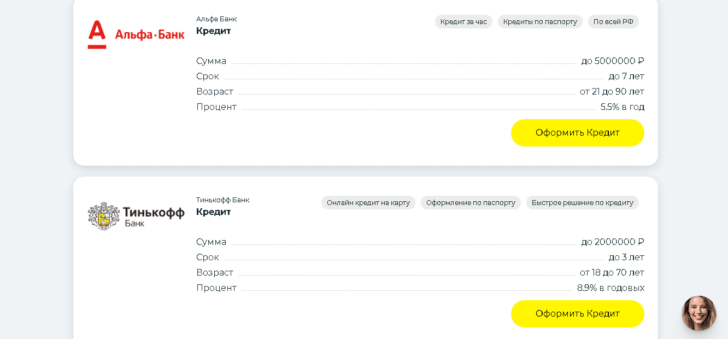The width and height of the screenshot is (728, 339).
Task: Open the Alfa-Bank "Кредит" heading
Action: point(214,31)
